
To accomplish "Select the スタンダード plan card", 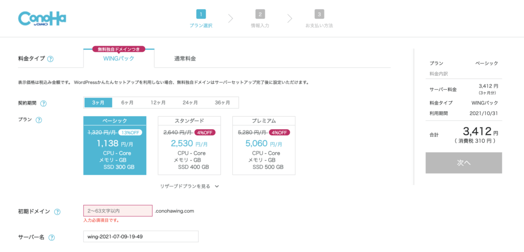I will coord(189,145).
